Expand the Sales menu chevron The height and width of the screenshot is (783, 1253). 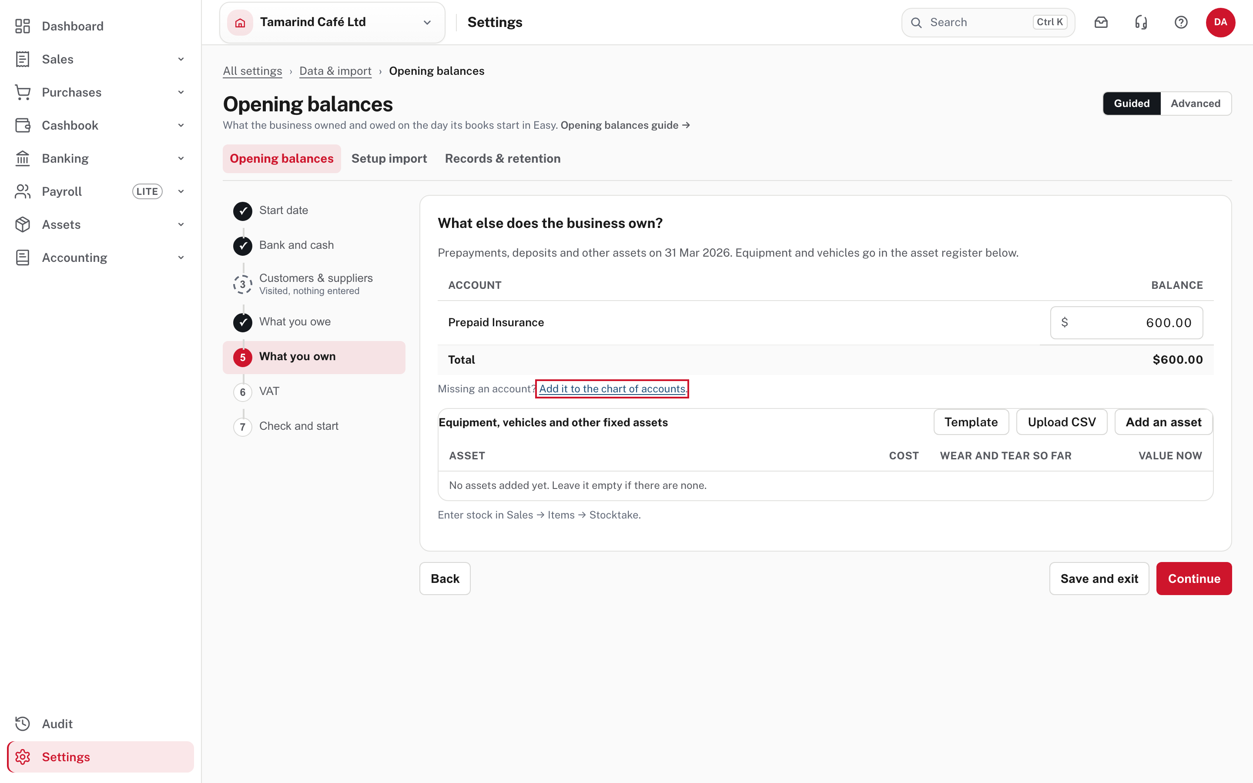click(181, 59)
